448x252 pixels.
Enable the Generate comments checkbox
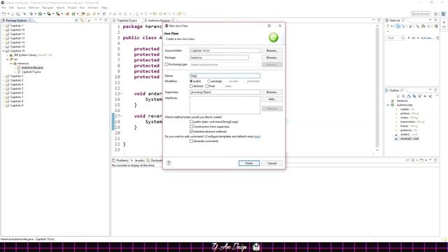191,141
